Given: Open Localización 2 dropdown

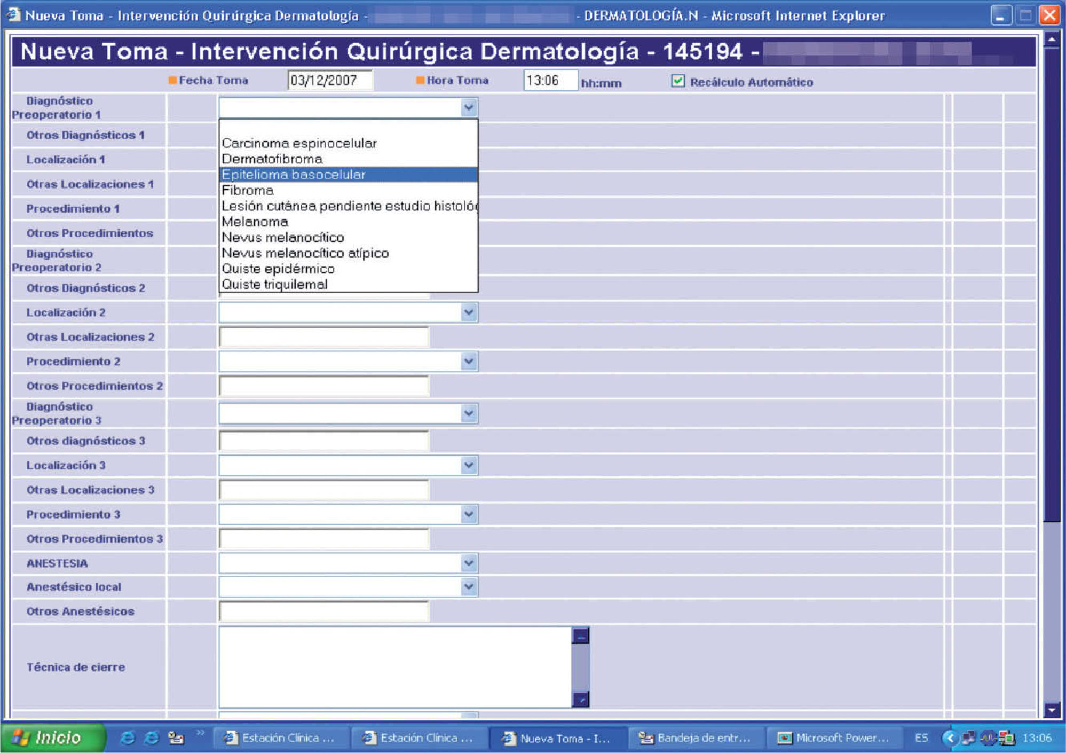Looking at the screenshot, I should 468,312.
